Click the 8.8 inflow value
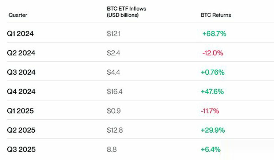The image size is (274, 160). [x=111, y=149]
